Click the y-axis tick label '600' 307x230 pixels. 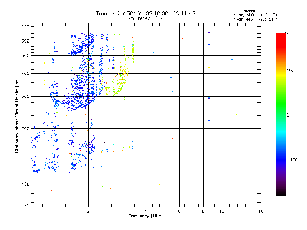click(25, 41)
